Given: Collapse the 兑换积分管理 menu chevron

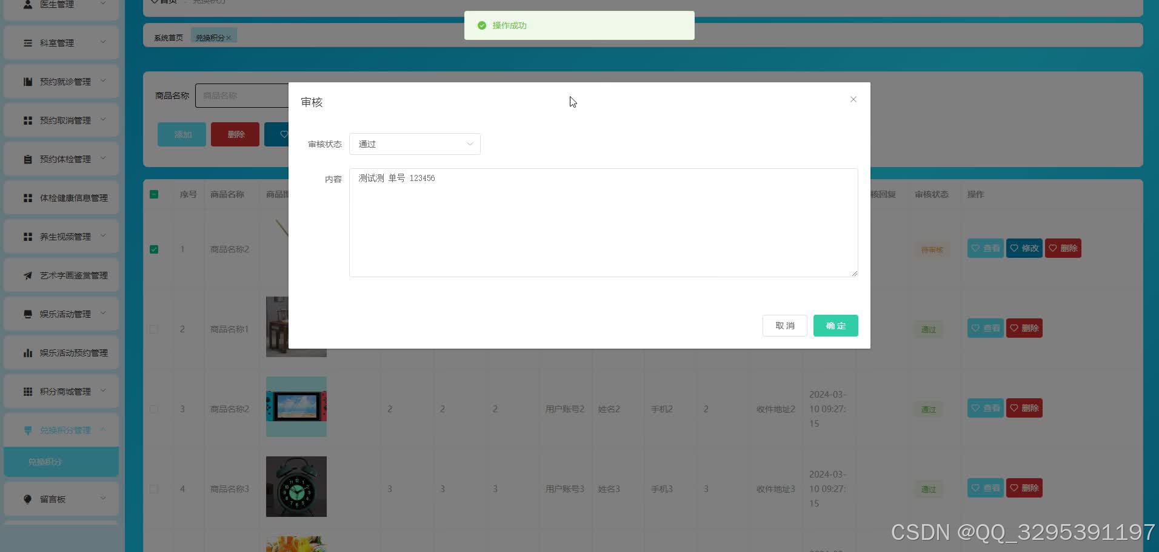Looking at the screenshot, I should (x=103, y=429).
